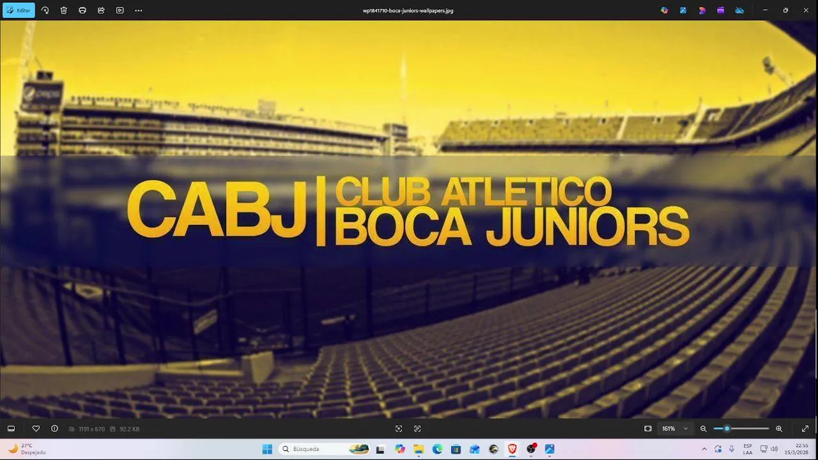
Task: Open the three-dots more options menu
Action: click(139, 10)
